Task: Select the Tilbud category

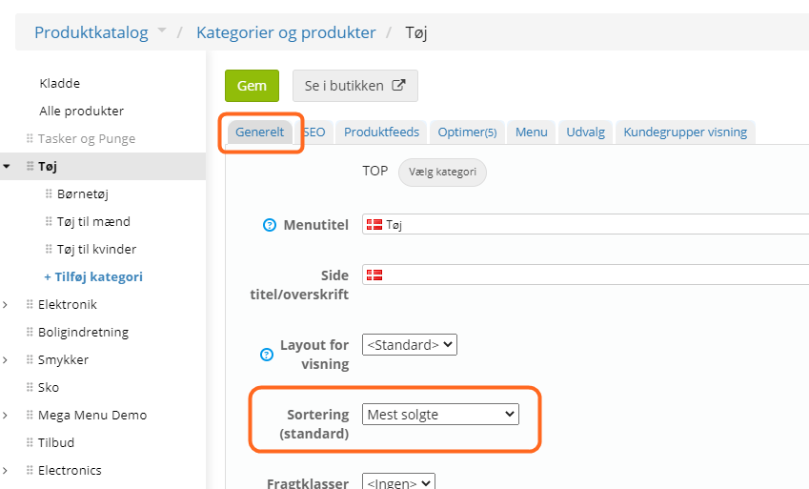Action: (x=56, y=442)
